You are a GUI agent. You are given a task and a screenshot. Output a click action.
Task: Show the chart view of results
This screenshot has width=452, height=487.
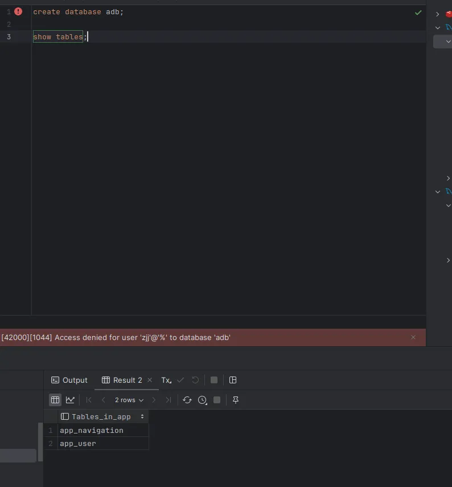[x=70, y=400]
